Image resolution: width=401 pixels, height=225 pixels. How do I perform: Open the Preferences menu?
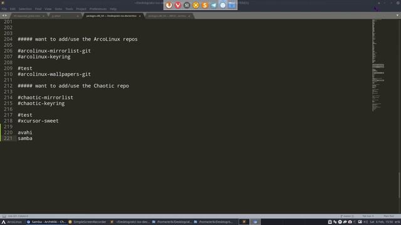(x=98, y=9)
